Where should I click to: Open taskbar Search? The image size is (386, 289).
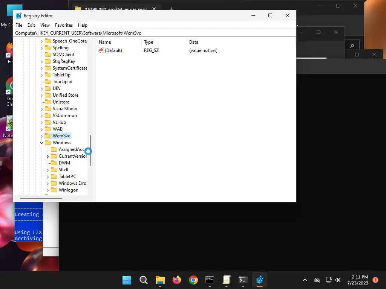(144, 280)
